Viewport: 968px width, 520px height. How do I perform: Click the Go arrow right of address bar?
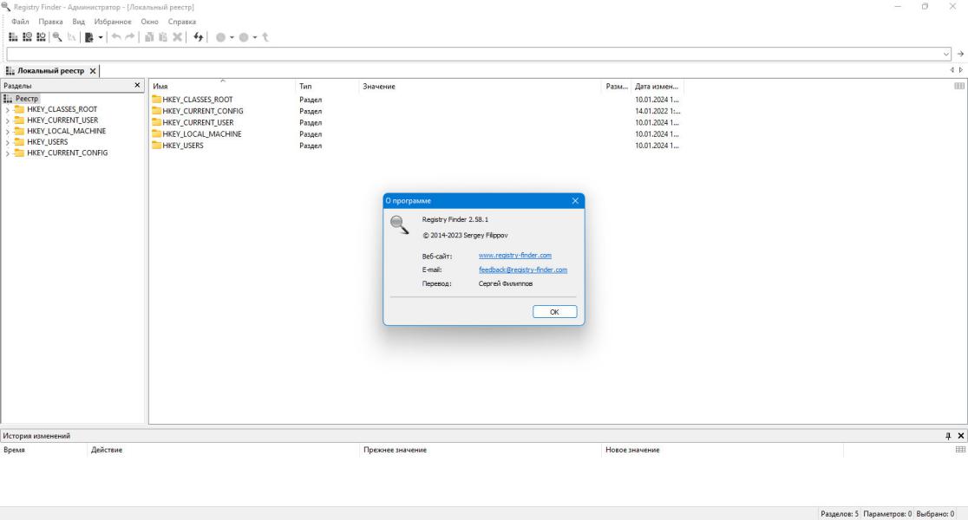point(960,54)
